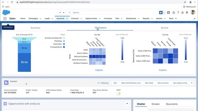The height and width of the screenshot is (111, 198).
Task: Expand the Files tab chevron
Action: pos(122,18)
